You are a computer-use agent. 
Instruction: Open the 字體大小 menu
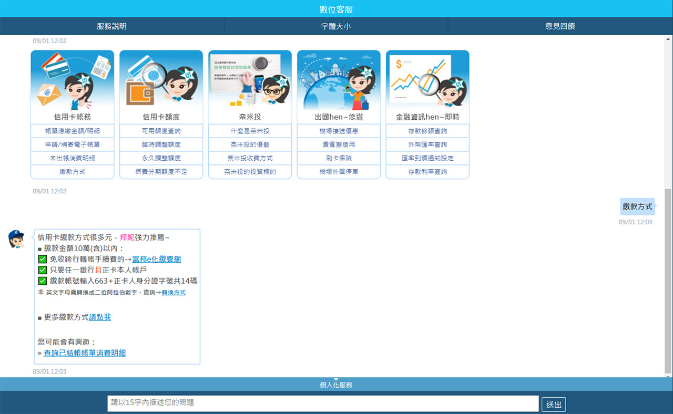[336, 26]
